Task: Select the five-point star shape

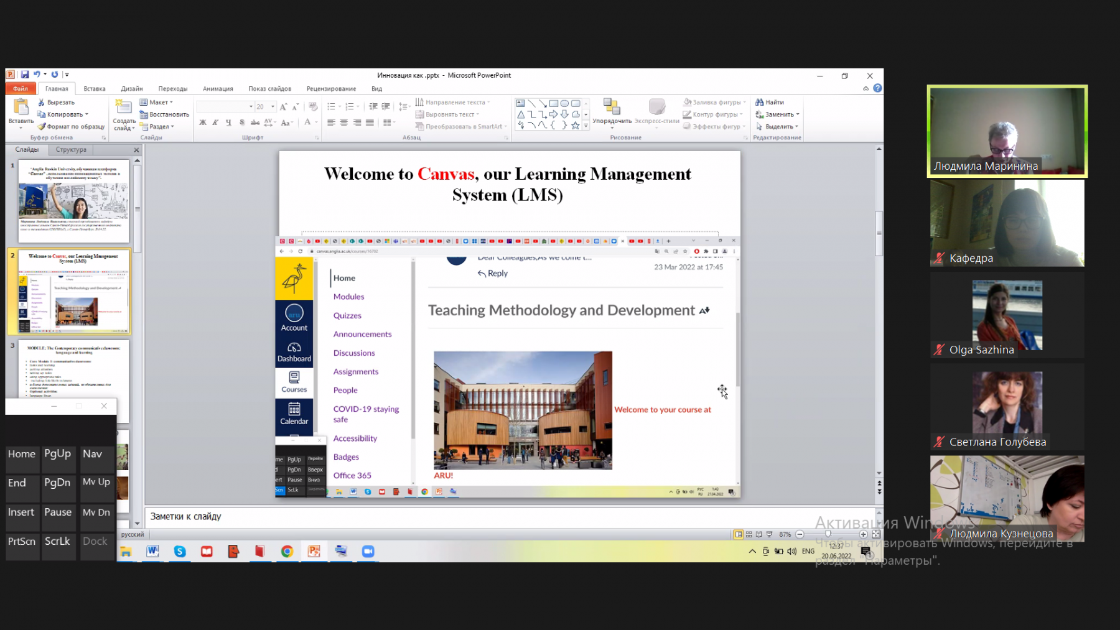Action: pos(576,125)
